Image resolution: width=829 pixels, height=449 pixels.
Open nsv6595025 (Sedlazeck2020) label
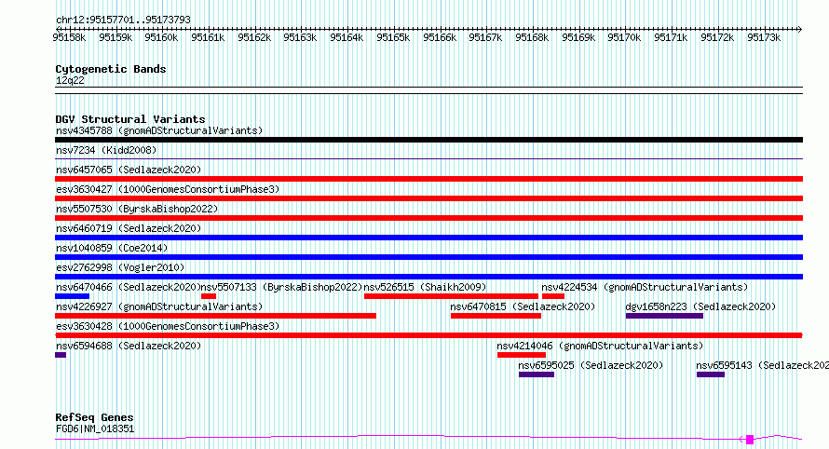point(591,365)
